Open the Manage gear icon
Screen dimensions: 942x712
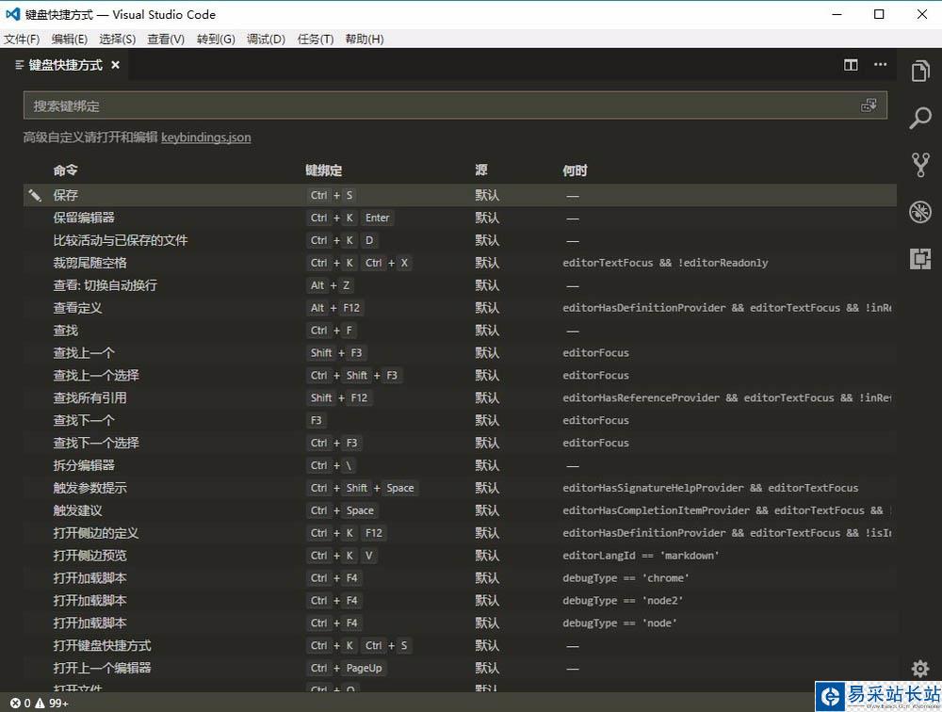[x=920, y=668]
